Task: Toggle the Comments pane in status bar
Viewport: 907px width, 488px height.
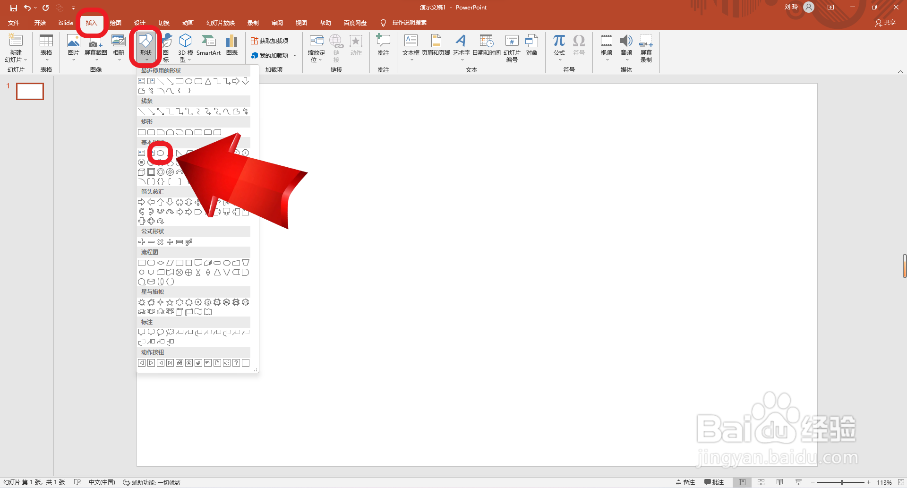Action: click(x=714, y=482)
